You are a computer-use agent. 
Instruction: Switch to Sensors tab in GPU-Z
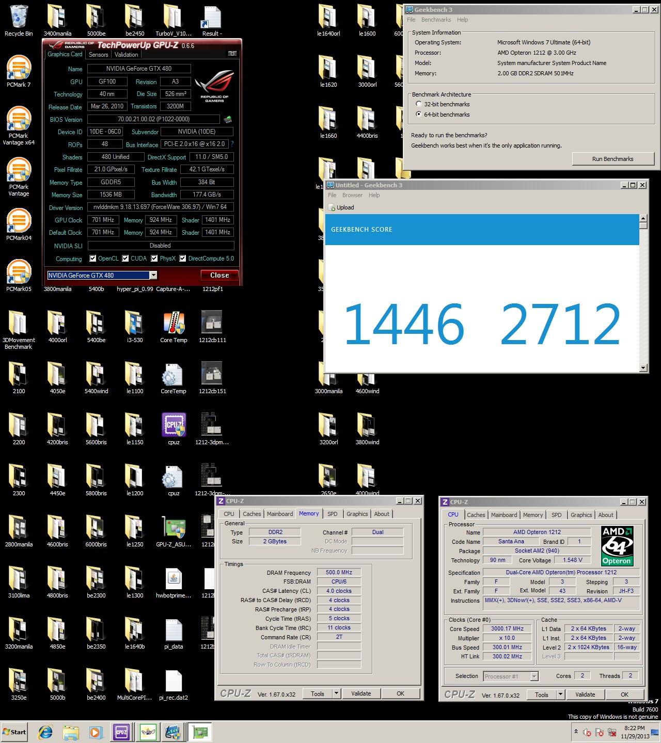[x=98, y=54]
